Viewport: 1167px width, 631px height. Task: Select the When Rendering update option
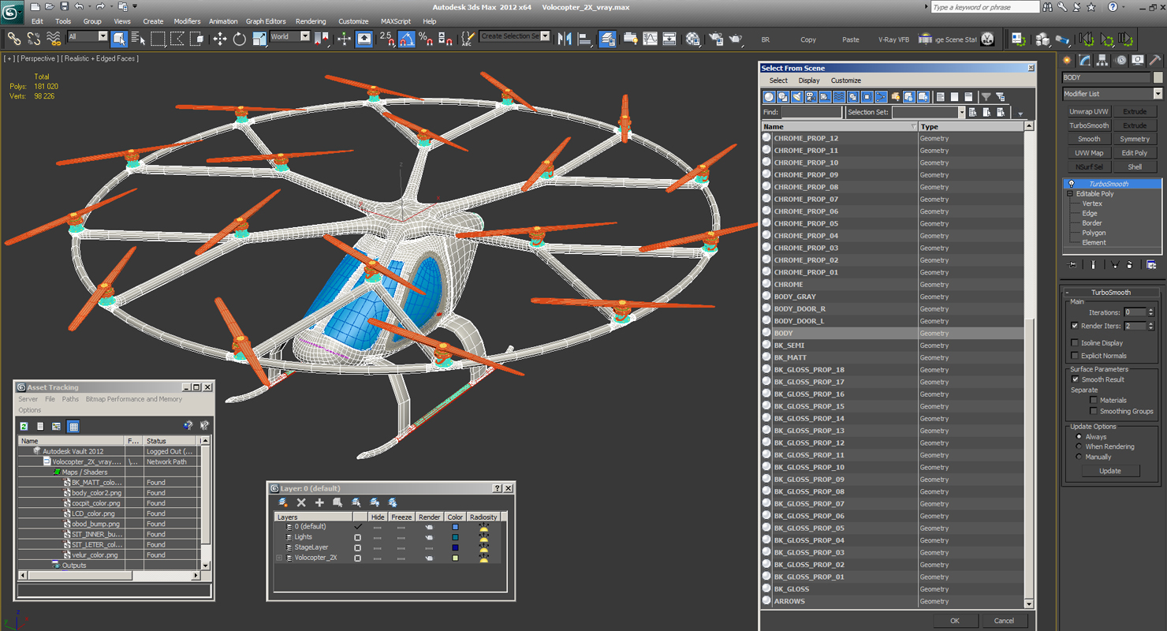(1079, 446)
